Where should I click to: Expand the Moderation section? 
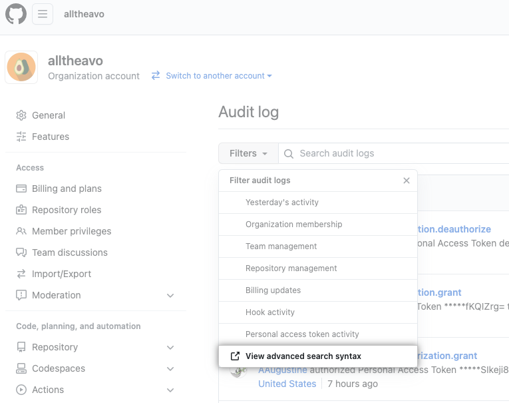pos(170,295)
